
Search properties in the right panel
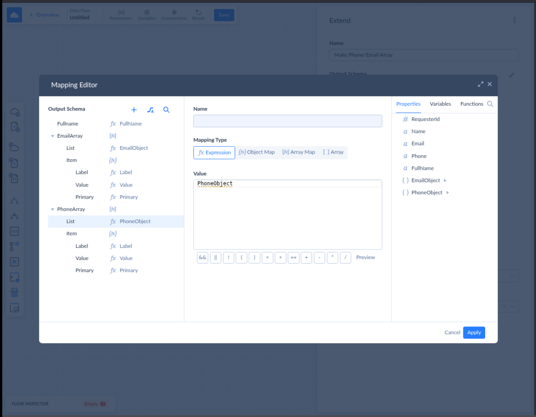490,104
